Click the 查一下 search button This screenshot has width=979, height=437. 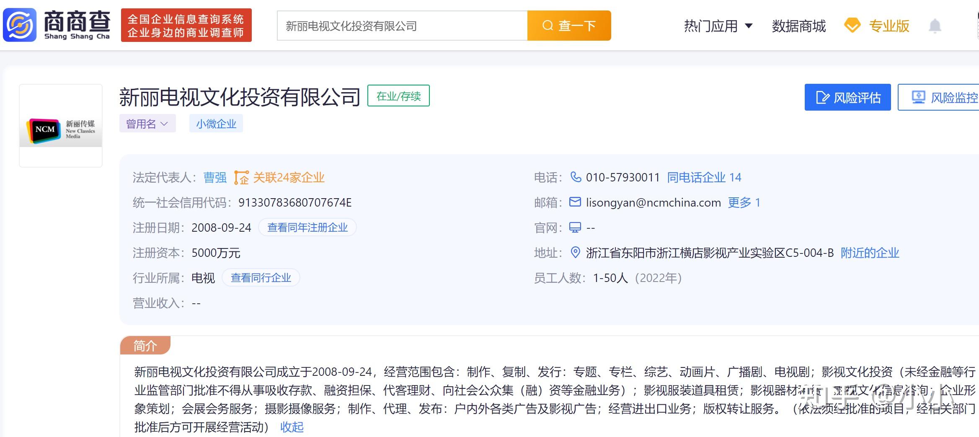(x=569, y=26)
